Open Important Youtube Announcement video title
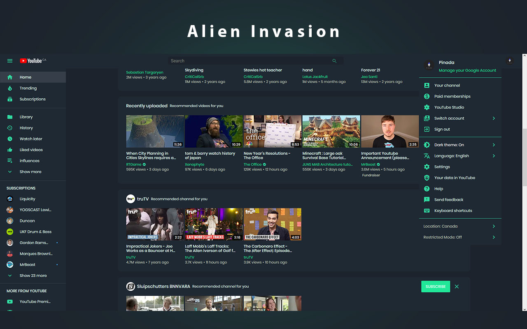The height and width of the screenshot is (329, 527). 385,155
